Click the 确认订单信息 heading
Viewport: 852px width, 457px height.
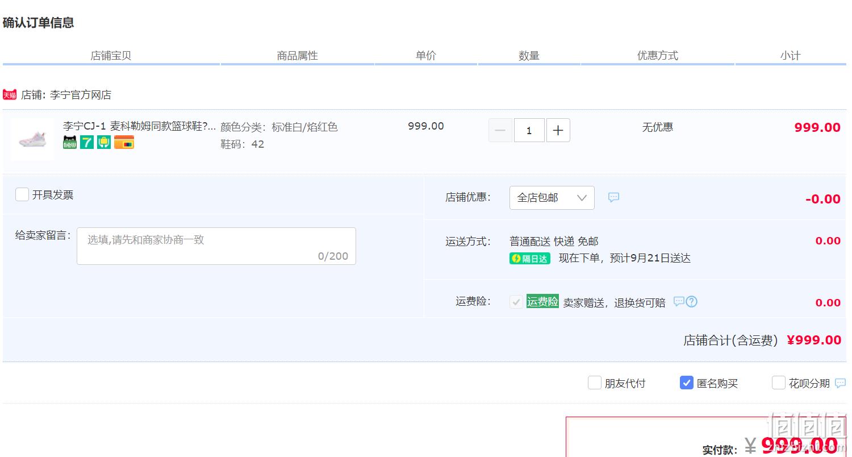pyautogui.click(x=38, y=23)
